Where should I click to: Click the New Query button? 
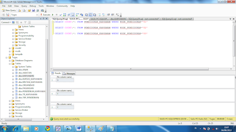point(9,10)
